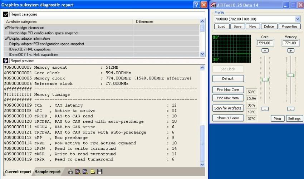
Task: Click the Scan for Artifacts button
Action: tap(228, 108)
